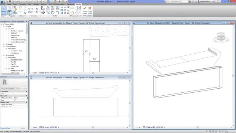The image size is (236, 133).
Task: Select Mirror Draw Axis tool
Action: (58, 8)
